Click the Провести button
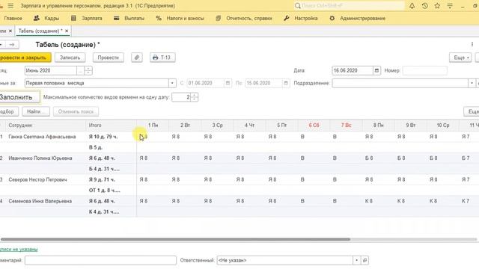This screenshot has width=479, height=269. [109, 58]
